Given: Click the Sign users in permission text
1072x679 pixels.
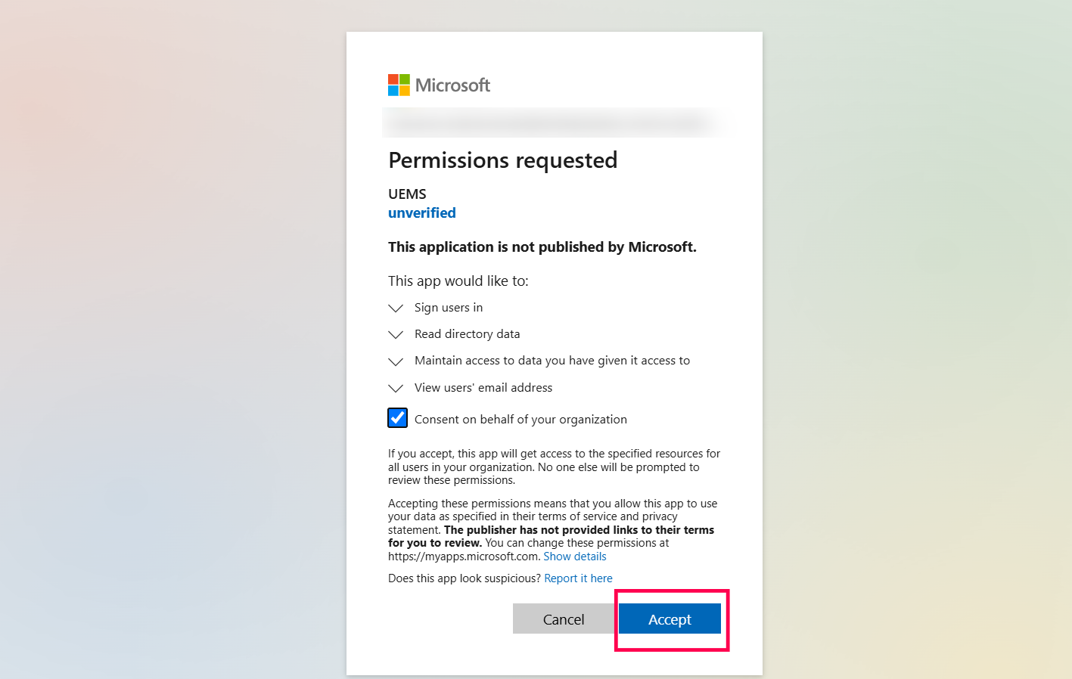Looking at the screenshot, I should point(449,308).
